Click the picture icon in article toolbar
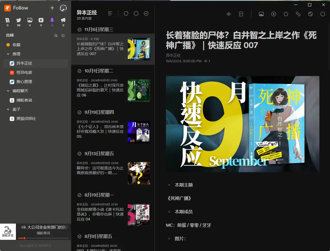 pos(261,14)
